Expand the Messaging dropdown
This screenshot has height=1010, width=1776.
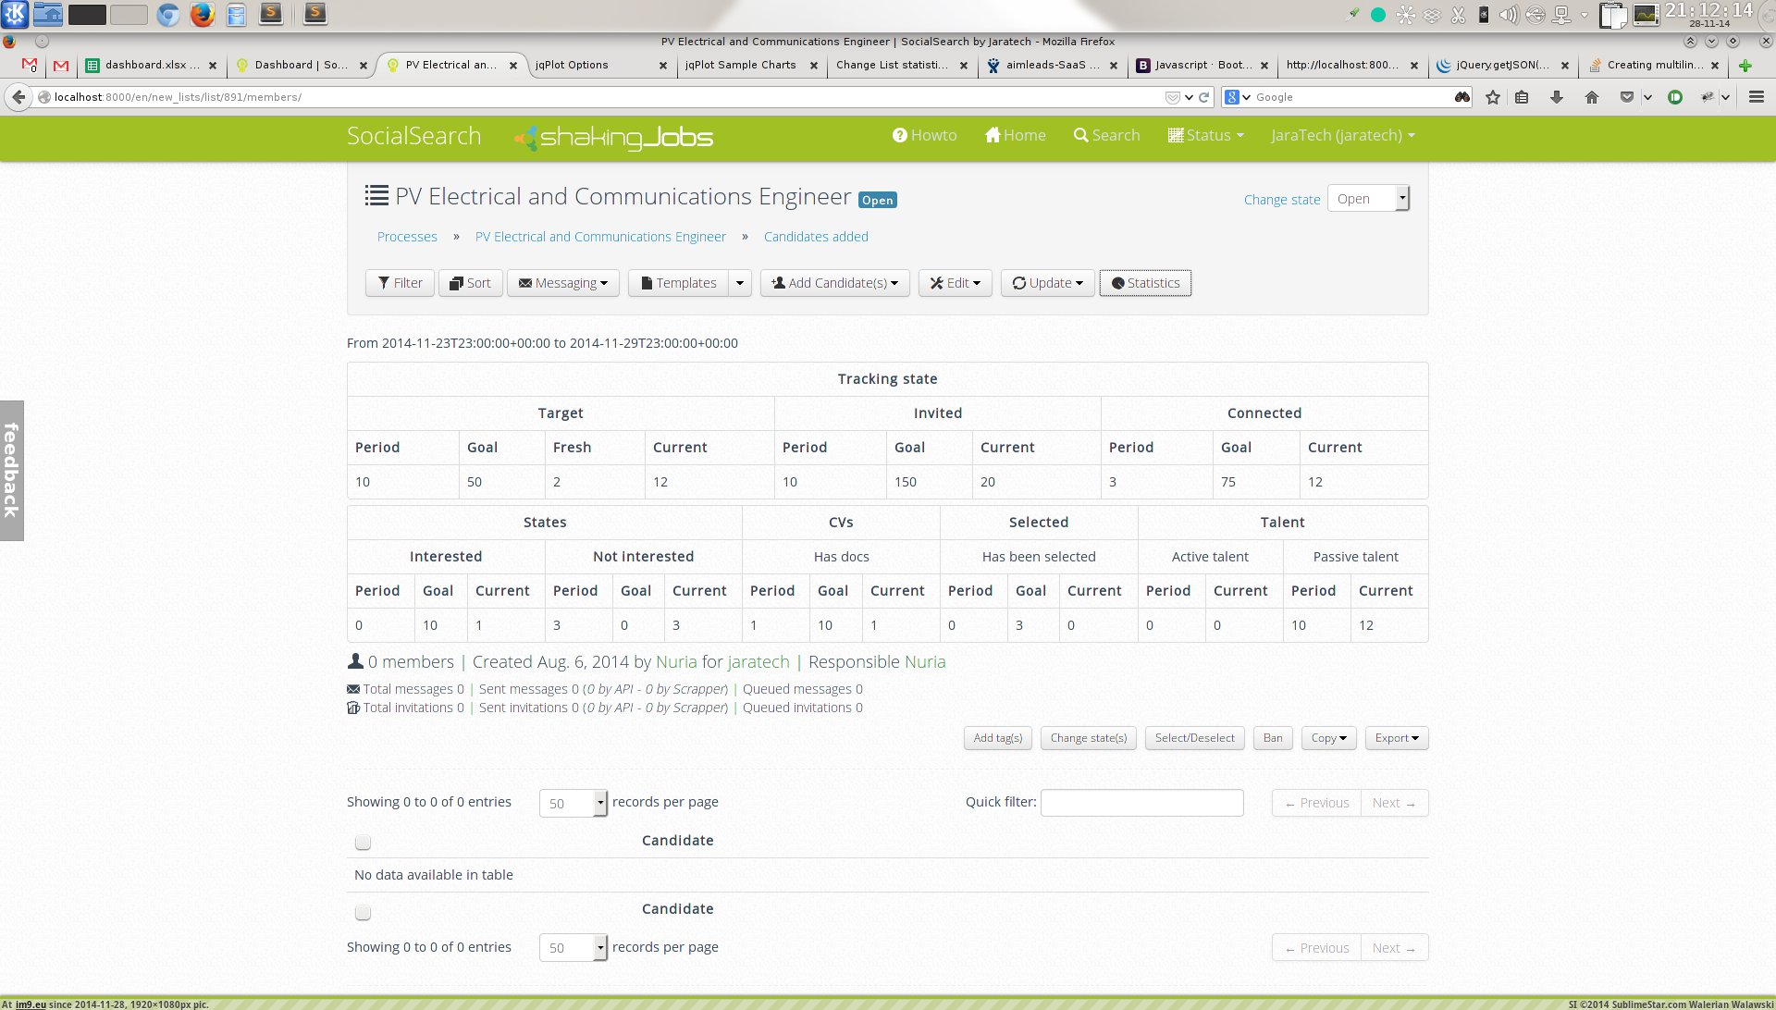pos(562,283)
